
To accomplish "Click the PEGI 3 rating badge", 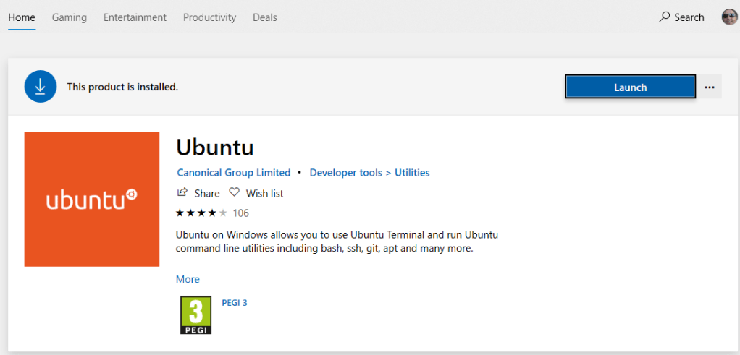I will pyautogui.click(x=195, y=315).
